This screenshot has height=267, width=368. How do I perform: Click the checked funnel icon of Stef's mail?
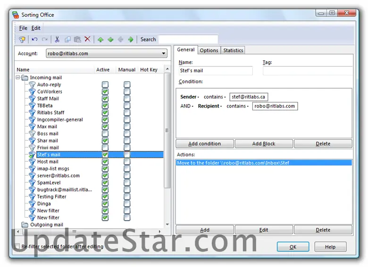pos(32,155)
